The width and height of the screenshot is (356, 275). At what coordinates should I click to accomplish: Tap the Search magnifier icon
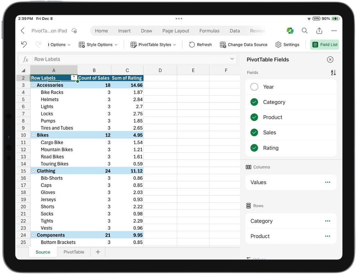[x=305, y=31]
